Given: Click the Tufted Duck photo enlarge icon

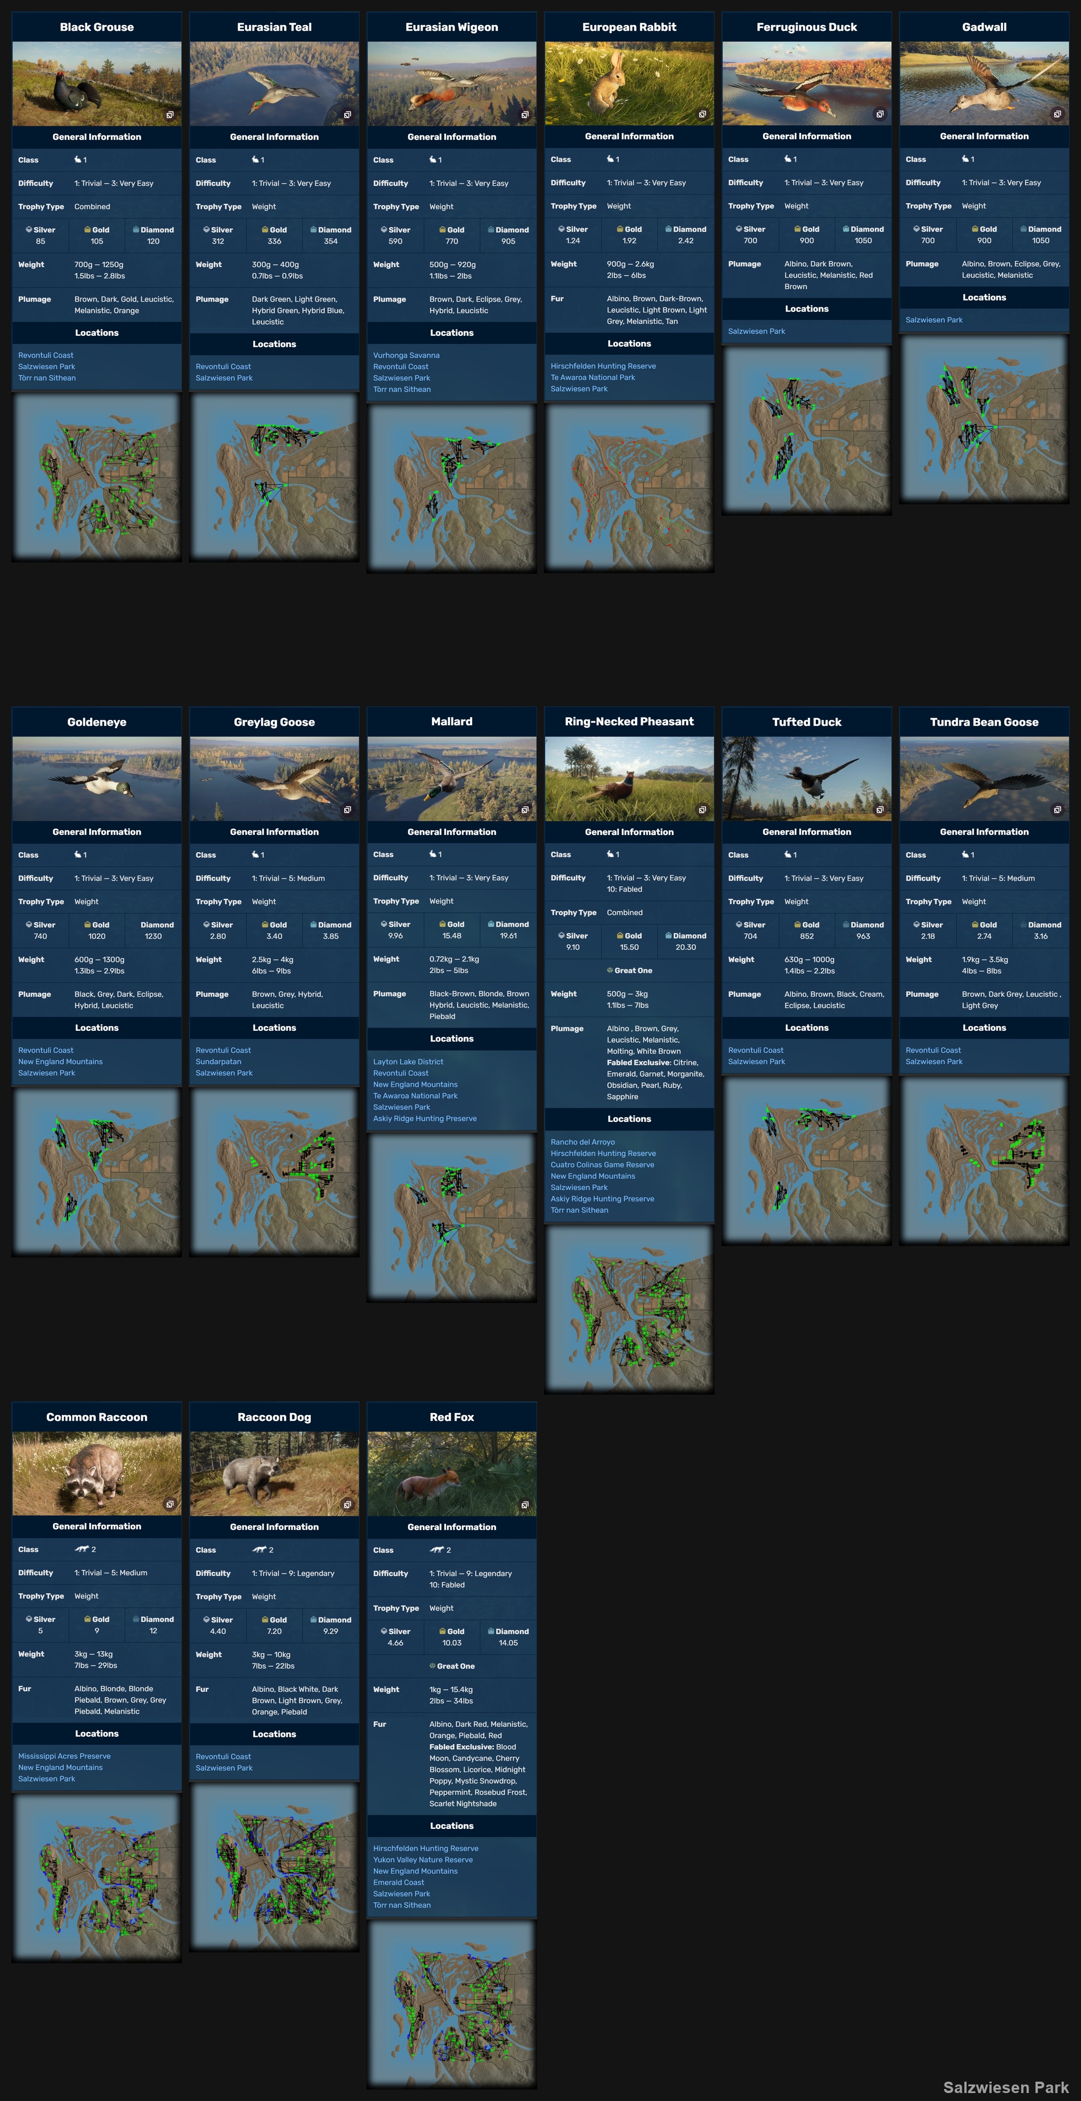Looking at the screenshot, I should click(x=880, y=810).
